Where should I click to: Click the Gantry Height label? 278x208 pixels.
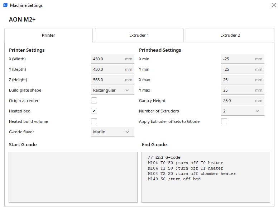click(152, 101)
